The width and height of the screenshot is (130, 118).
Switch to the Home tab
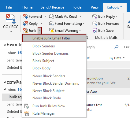pos(28,7)
